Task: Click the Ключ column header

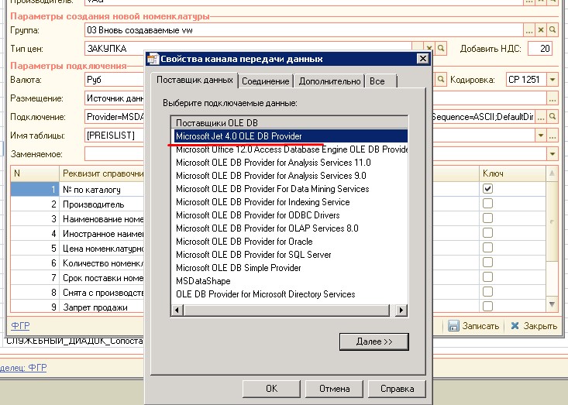Action: coord(512,173)
